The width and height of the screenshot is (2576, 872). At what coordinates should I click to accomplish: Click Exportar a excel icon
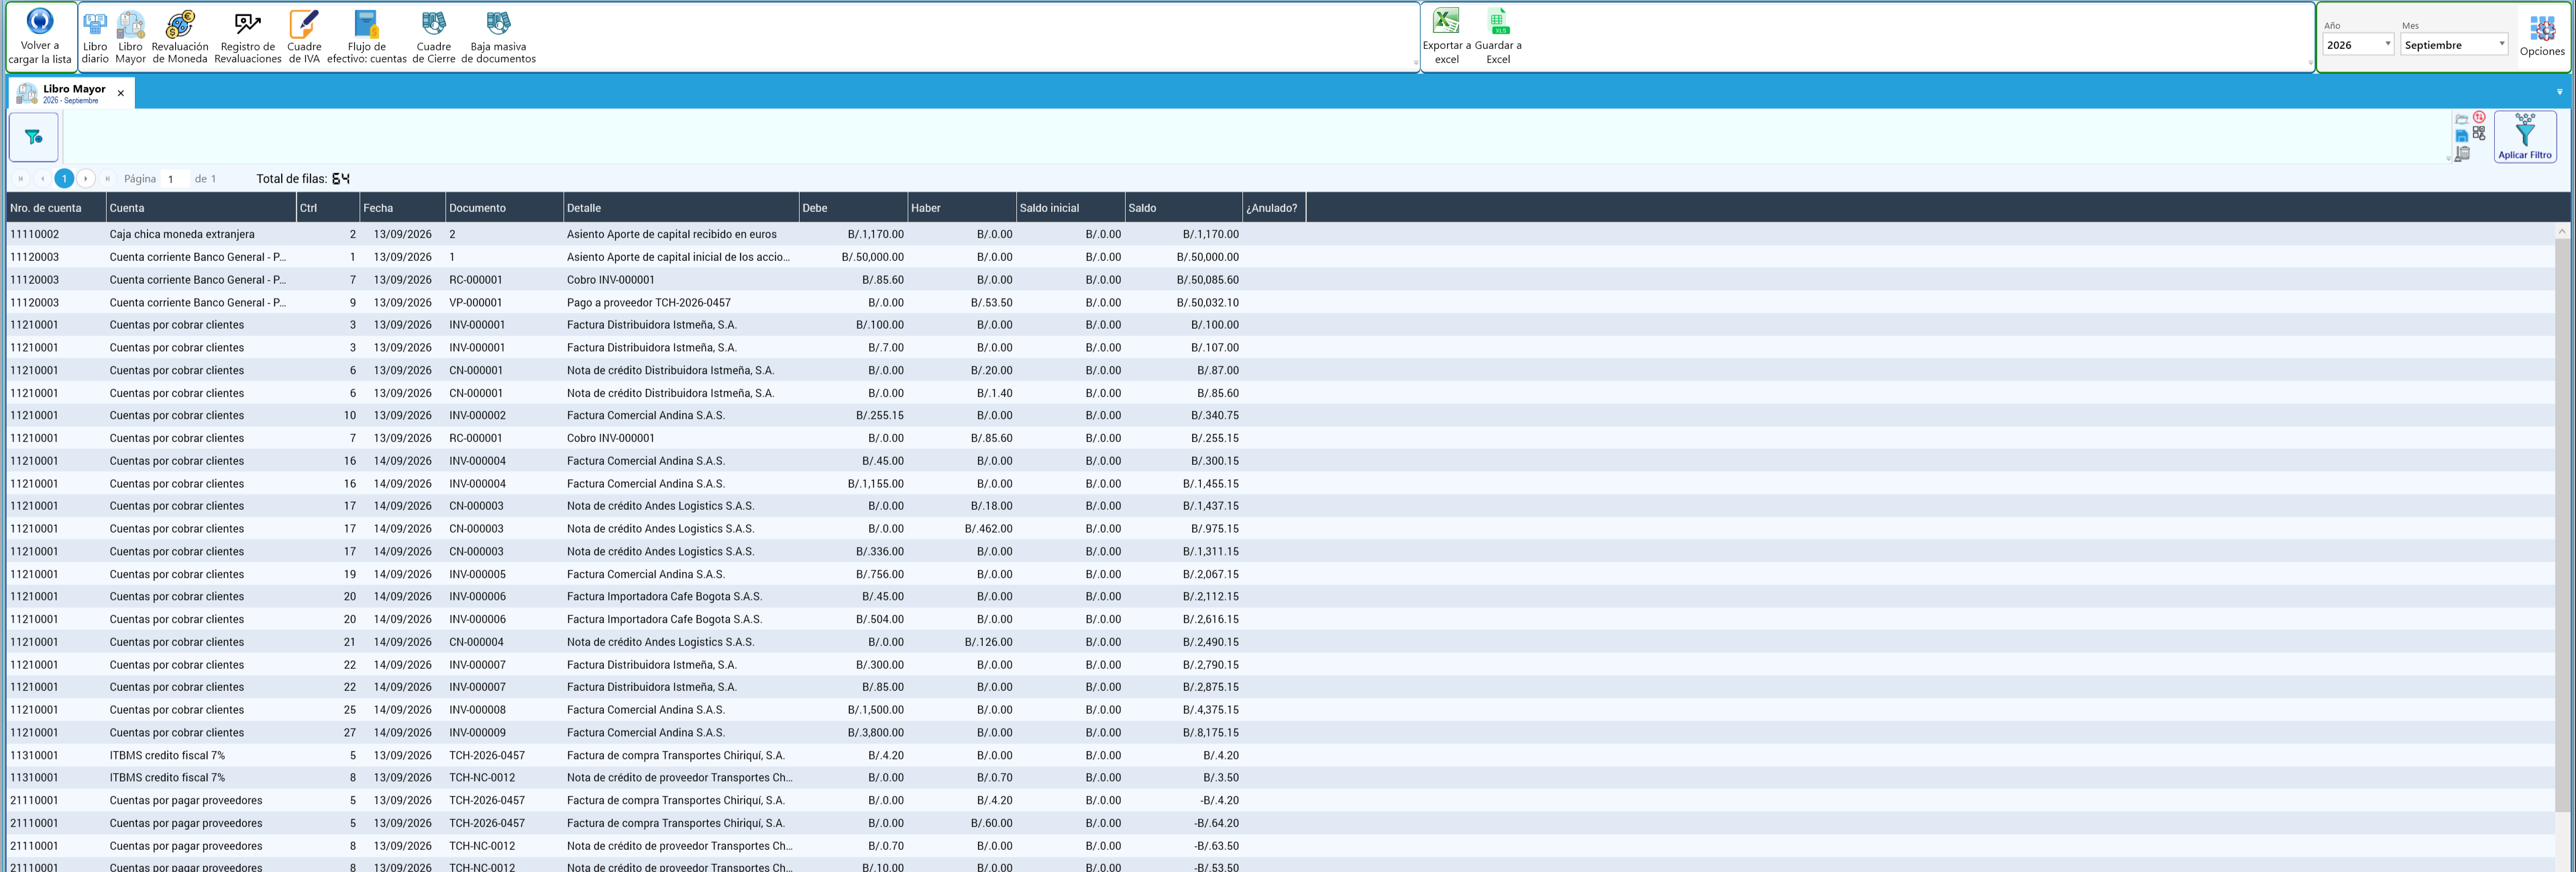tap(1446, 37)
